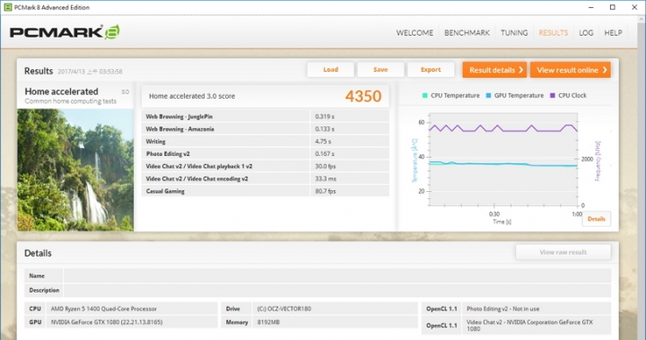Click the results timestamp 2017/4/13
Screen dimensions: 646x340
[x=90, y=72]
